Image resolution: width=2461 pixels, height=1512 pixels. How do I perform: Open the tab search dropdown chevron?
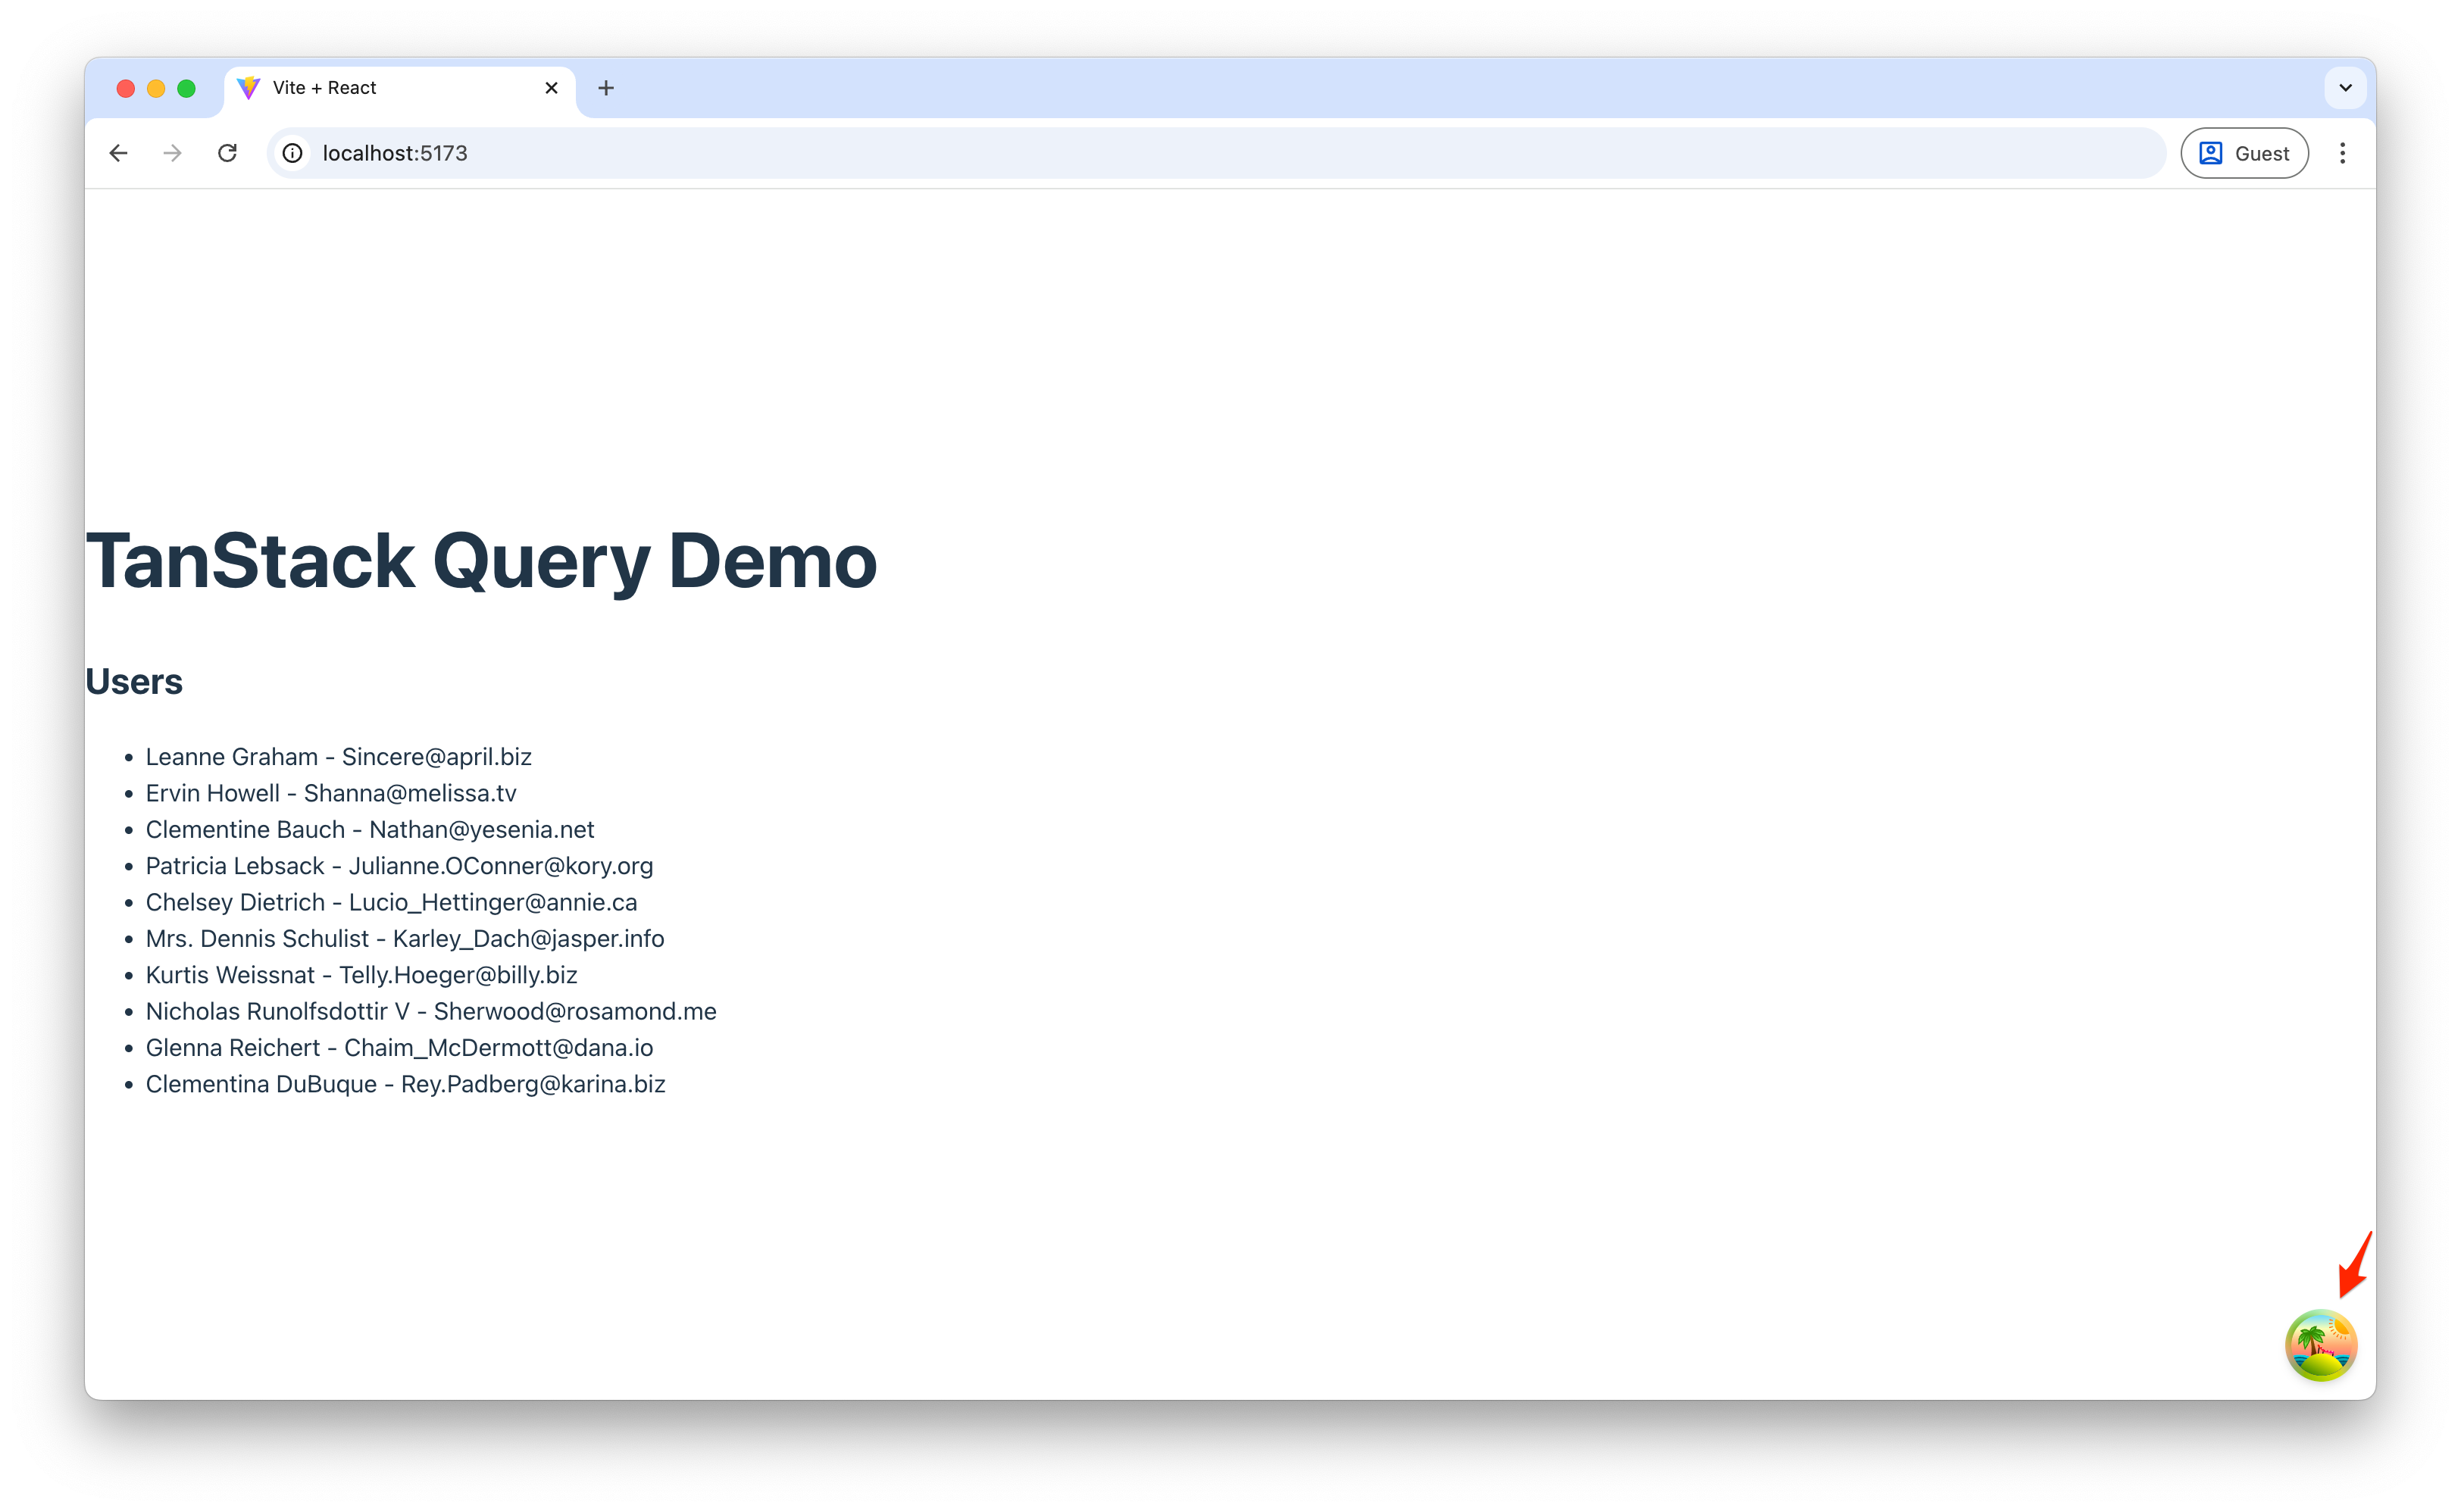pos(2345,87)
